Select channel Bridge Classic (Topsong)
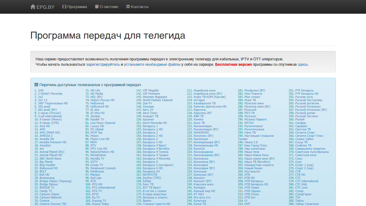 coord(55,181)
